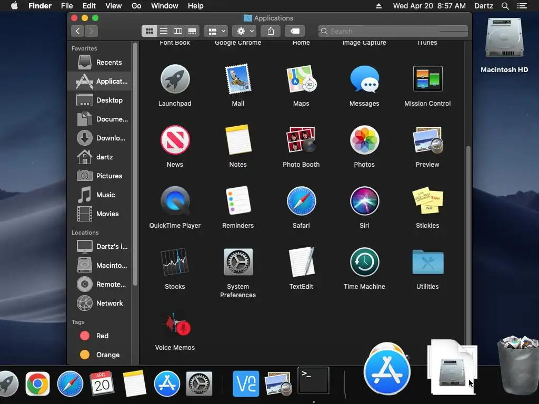The width and height of the screenshot is (539, 404).
Task: Select Downloads in the sidebar
Action: click(99, 138)
